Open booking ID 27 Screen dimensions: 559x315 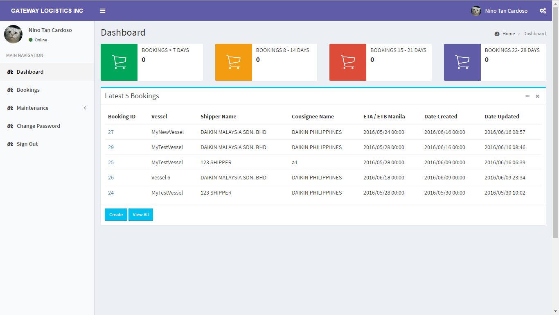point(111,132)
